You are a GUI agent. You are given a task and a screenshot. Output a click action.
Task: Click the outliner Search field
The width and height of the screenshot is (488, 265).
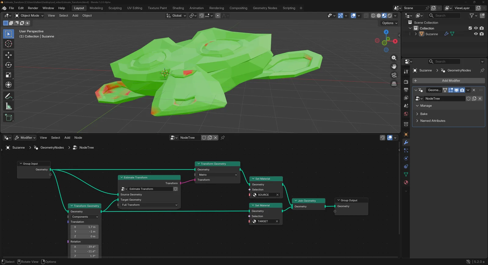pyautogui.click(x=444, y=16)
